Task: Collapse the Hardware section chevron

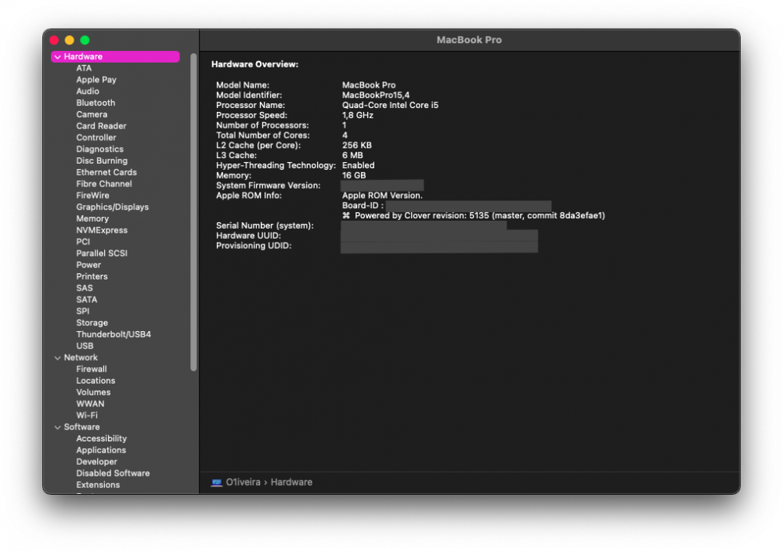Action: pos(57,57)
